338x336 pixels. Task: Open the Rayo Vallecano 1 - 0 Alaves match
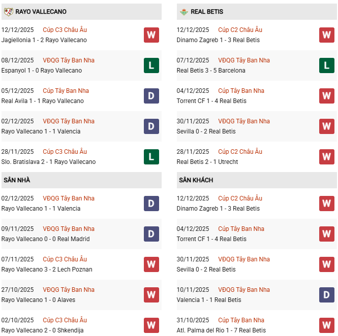pos(38,300)
